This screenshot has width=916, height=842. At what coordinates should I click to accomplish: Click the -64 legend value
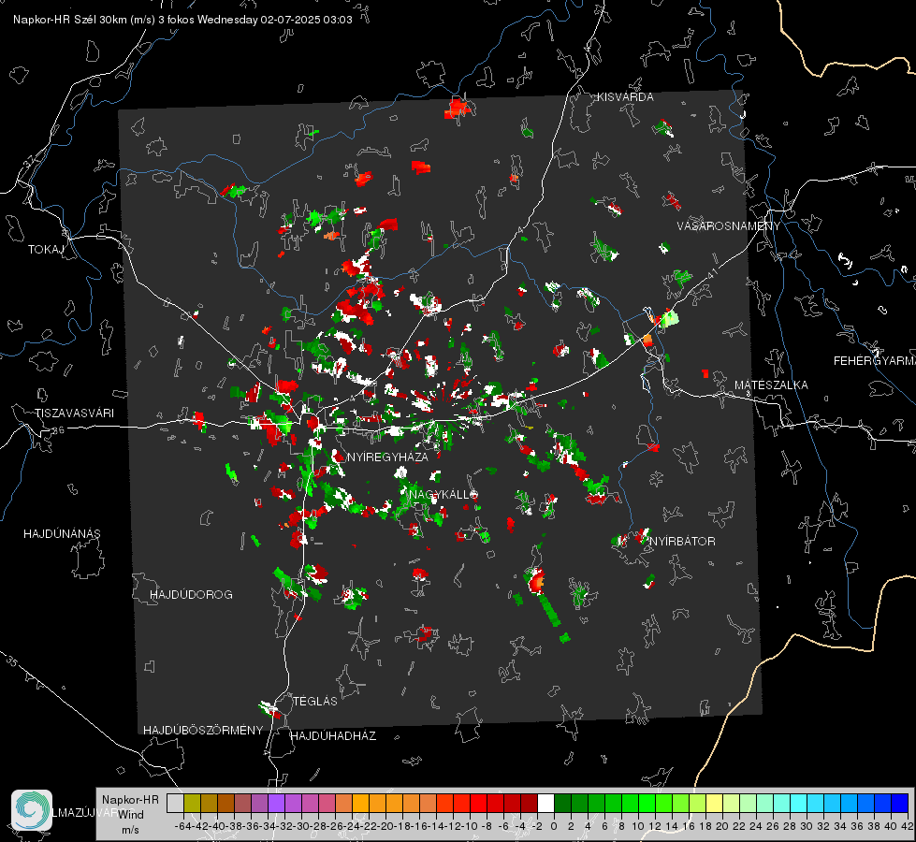coord(182,826)
